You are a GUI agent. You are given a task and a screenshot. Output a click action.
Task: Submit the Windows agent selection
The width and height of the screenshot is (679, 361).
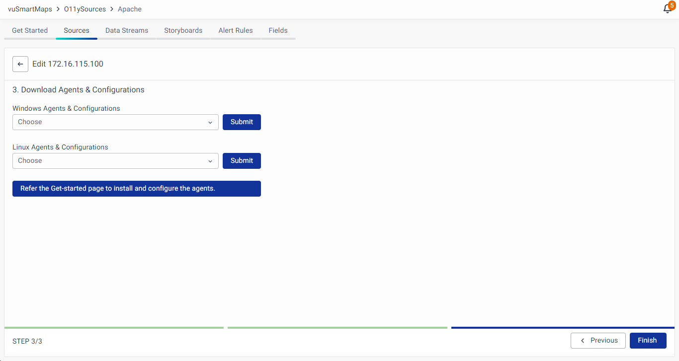click(242, 122)
